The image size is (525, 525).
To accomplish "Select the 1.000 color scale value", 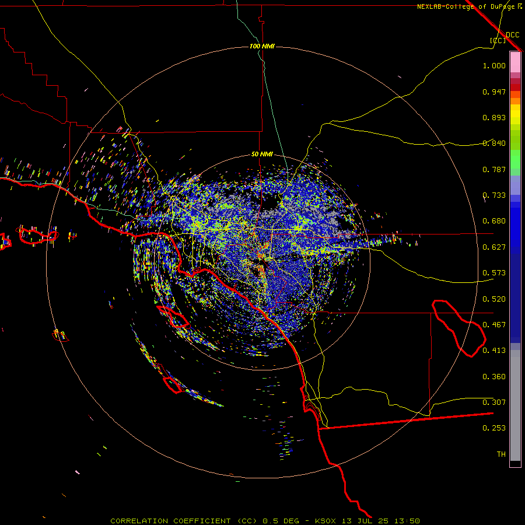I will (494, 65).
